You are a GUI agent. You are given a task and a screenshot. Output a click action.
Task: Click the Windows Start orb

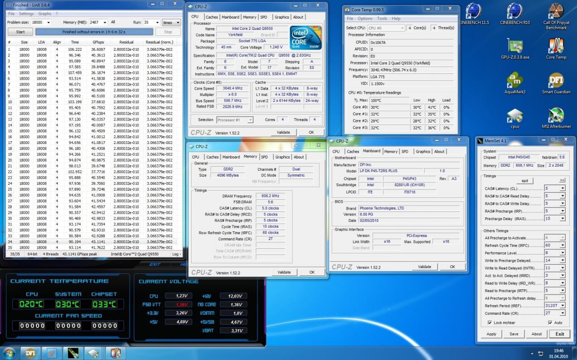(9, 352)
